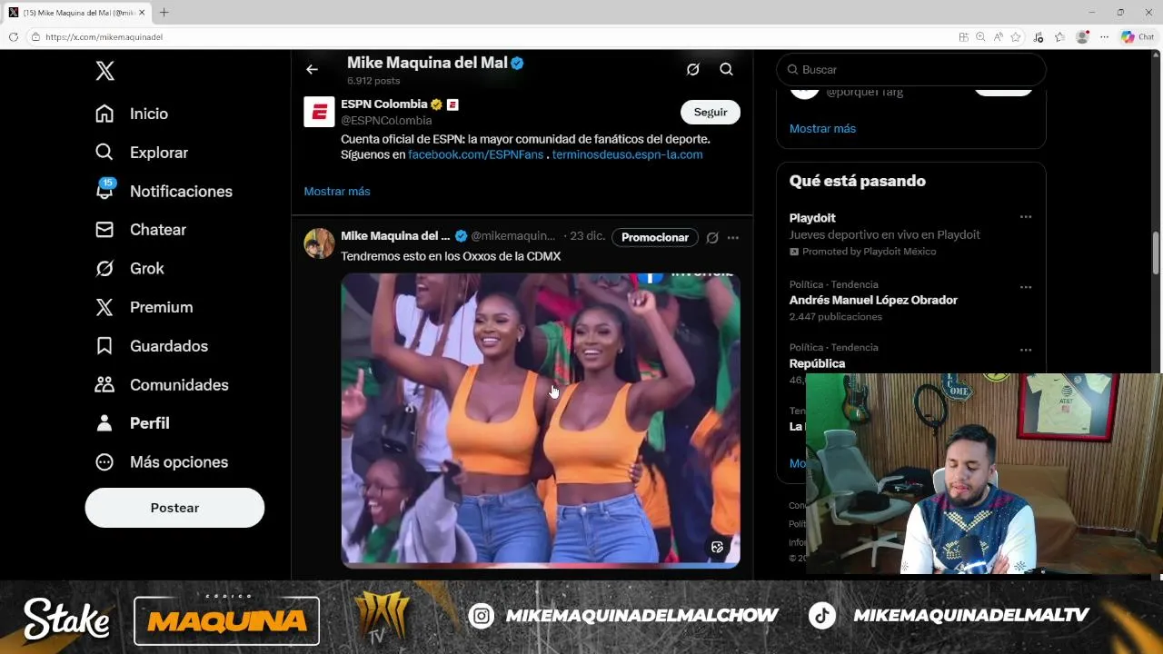This screenshot has width=1163, height=654.
Task: Click the Grok icon in profile header
Action: 692,69
